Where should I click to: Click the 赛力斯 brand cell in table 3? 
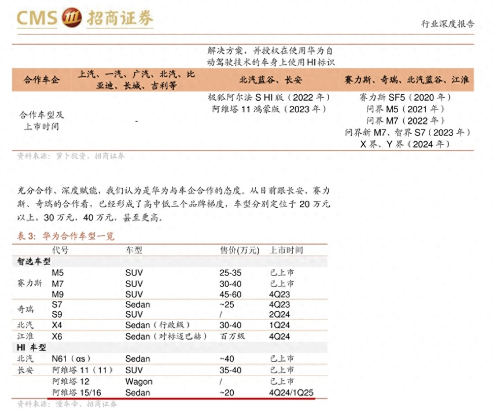coord(30,284)
